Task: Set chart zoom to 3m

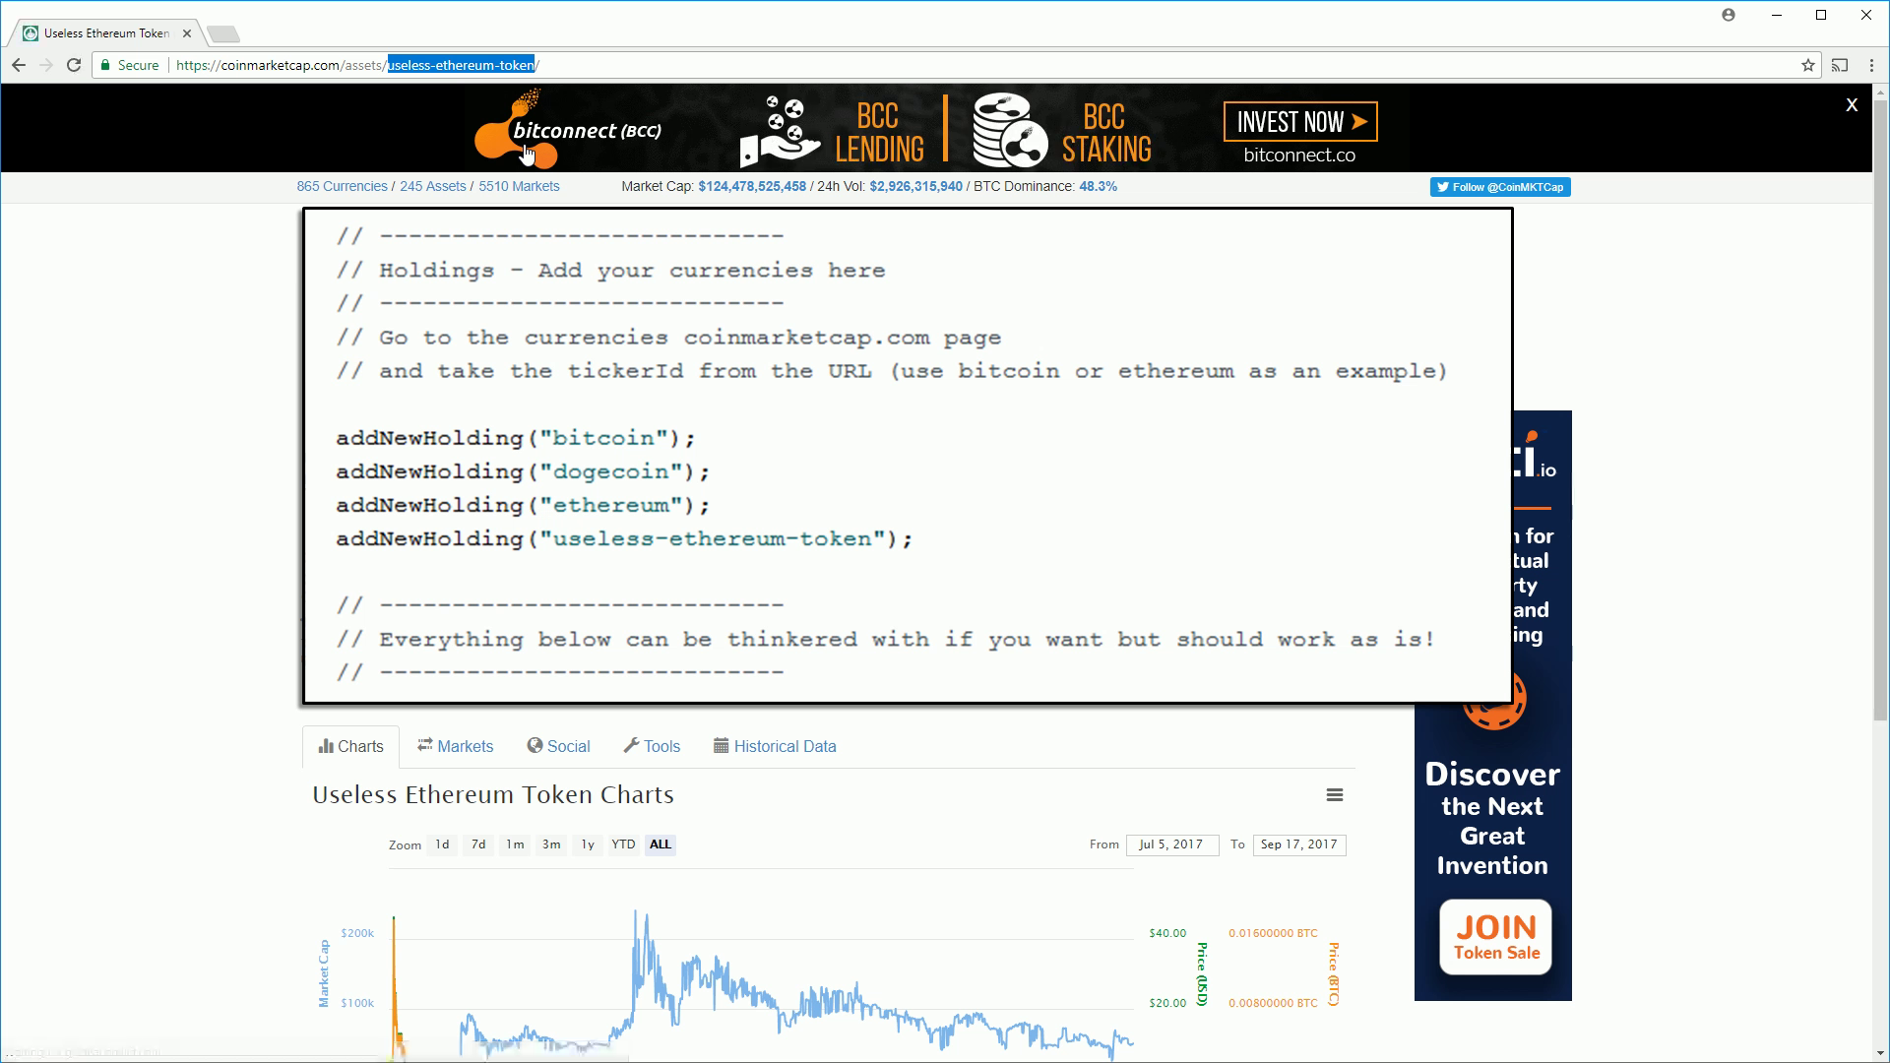Action: pos(551,844)
